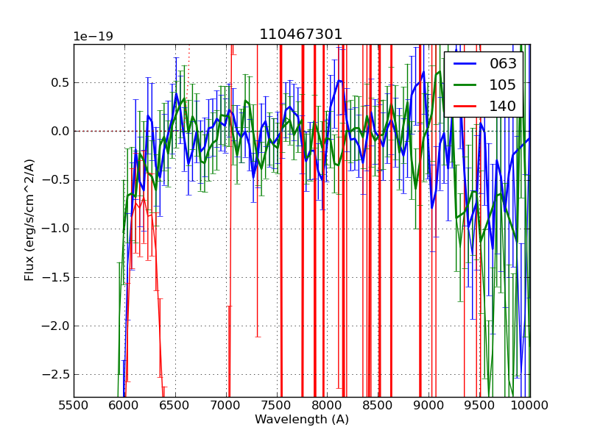Click the Wavelength (A) x-axis label

tap(302, 420)
